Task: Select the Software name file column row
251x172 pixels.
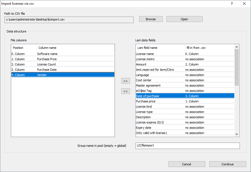Action: click(x=63, y=54)
